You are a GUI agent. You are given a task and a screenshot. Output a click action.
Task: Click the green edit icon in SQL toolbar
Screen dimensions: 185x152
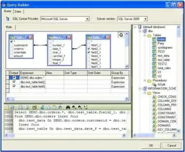tap(35, 107)
